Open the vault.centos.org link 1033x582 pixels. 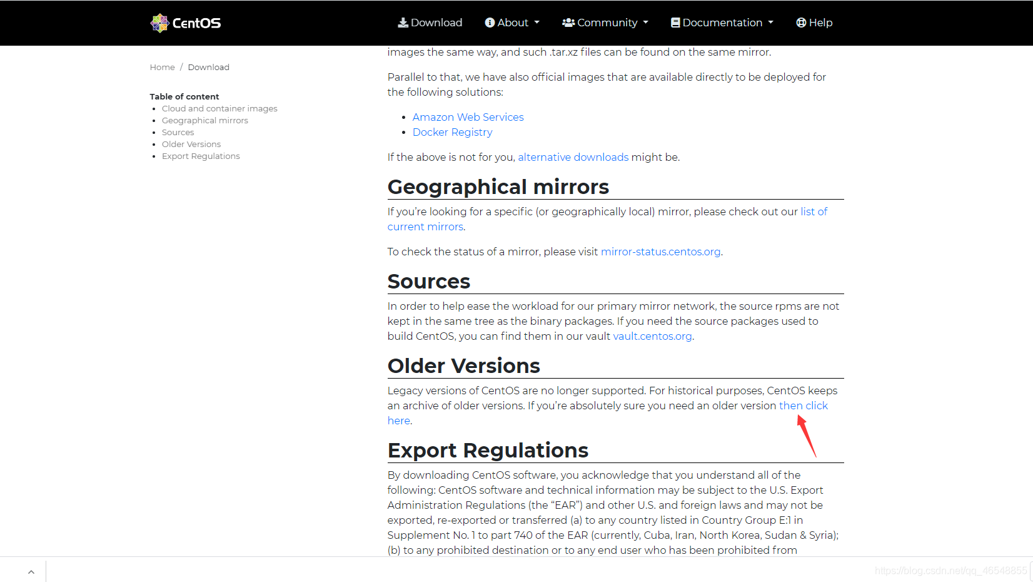point(652,336)
